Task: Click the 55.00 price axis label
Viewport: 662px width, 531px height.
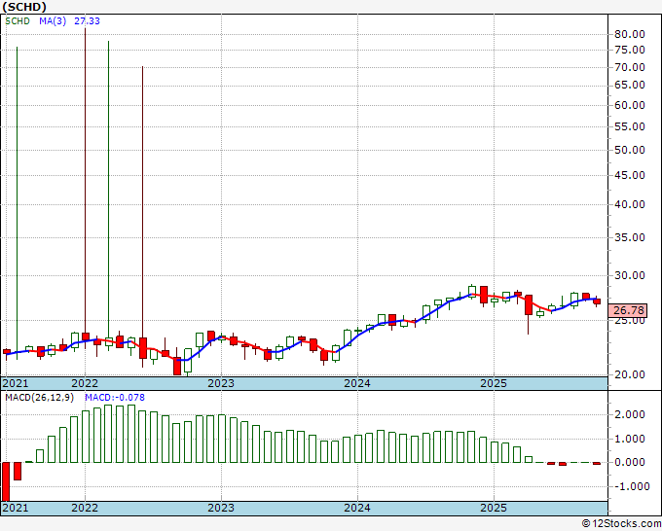Action: pos(630,126)
